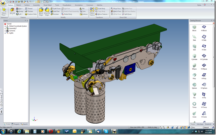Click the Shell Part tool
This screenshot has height=135, width=216.
pos(56,11)
